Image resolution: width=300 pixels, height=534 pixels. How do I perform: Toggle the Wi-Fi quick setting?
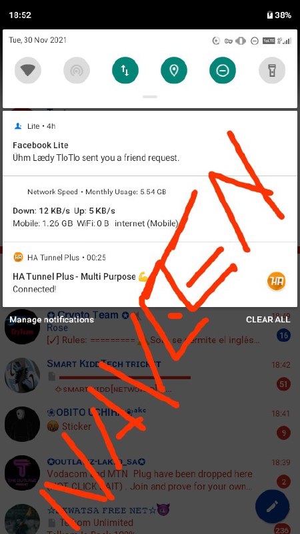(28, 71)
